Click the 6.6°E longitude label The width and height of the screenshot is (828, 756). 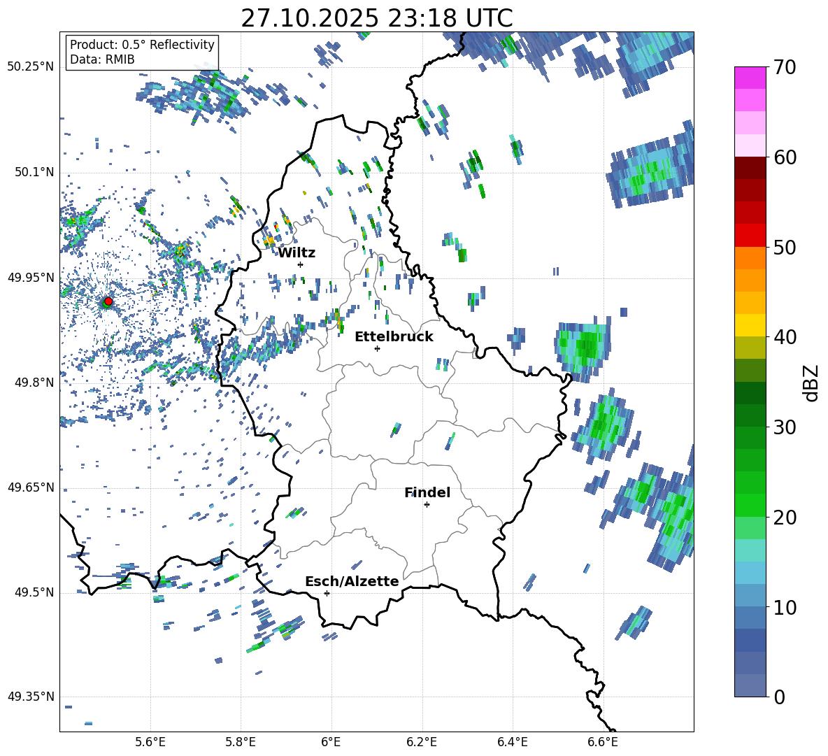603,742
